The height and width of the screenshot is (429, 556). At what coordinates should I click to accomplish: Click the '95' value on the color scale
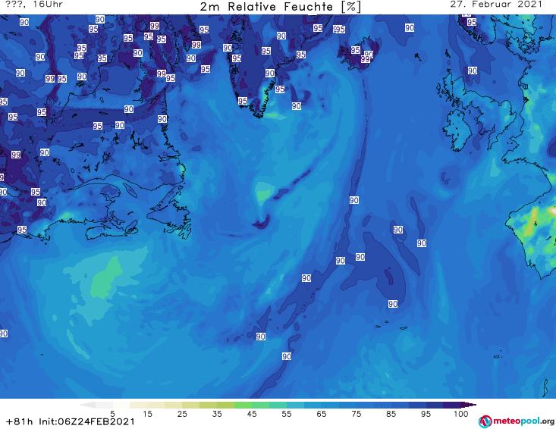pyautogui.click(x=426, y=414)
